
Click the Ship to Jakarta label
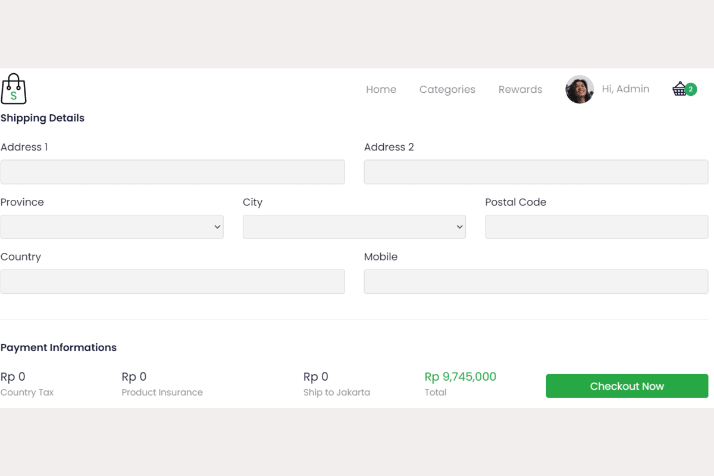pyautogui.click(x=337, y=393)
